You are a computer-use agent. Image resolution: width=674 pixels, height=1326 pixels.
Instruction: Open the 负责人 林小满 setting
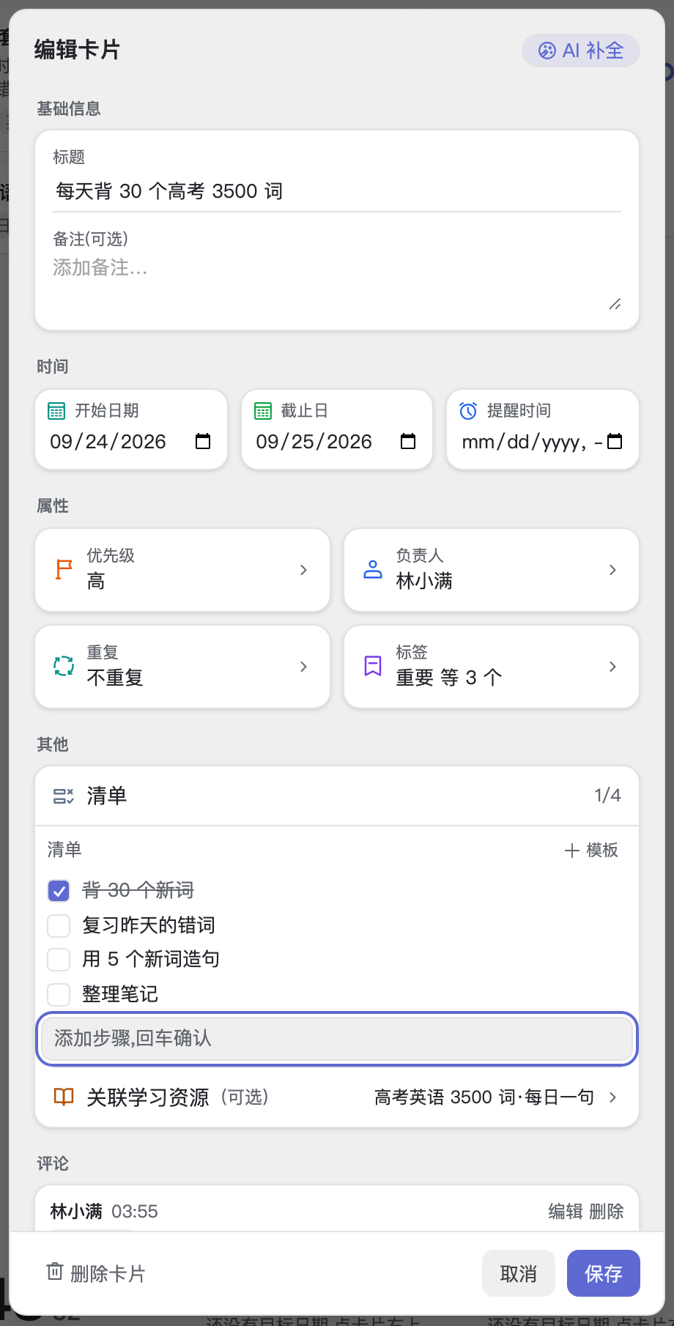492,569
